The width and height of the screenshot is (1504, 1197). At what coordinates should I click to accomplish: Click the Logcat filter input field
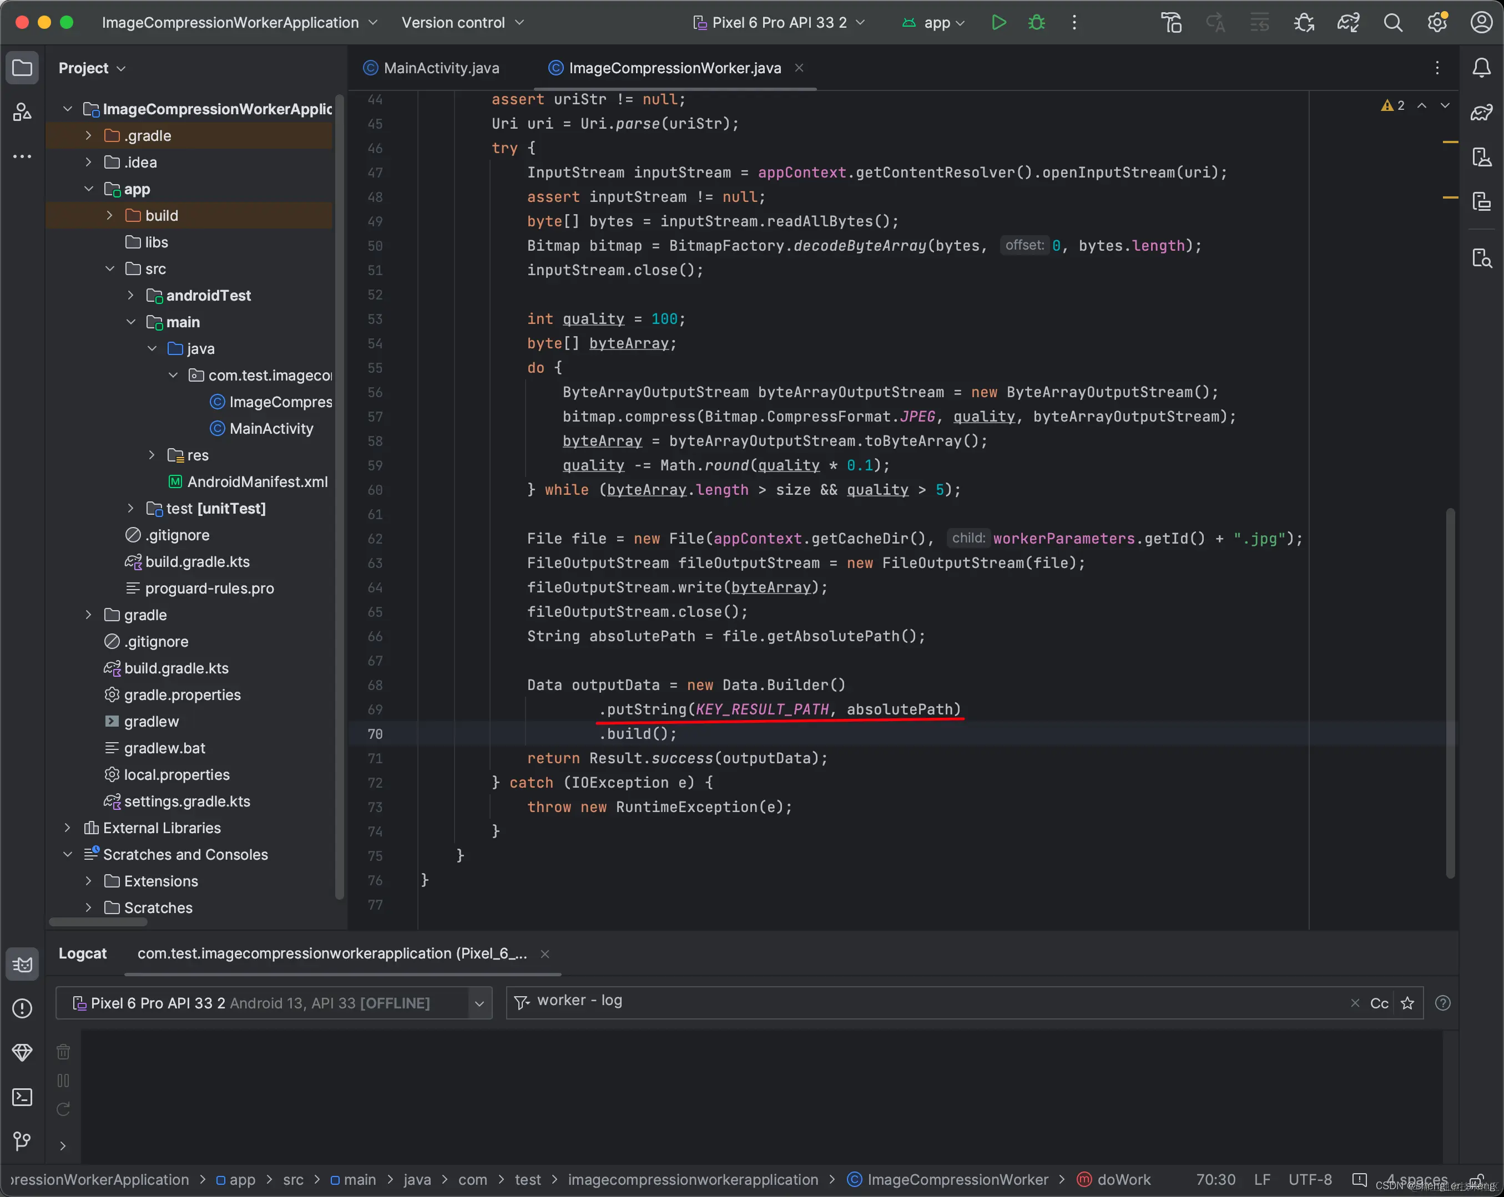(x=907, y=1001)
